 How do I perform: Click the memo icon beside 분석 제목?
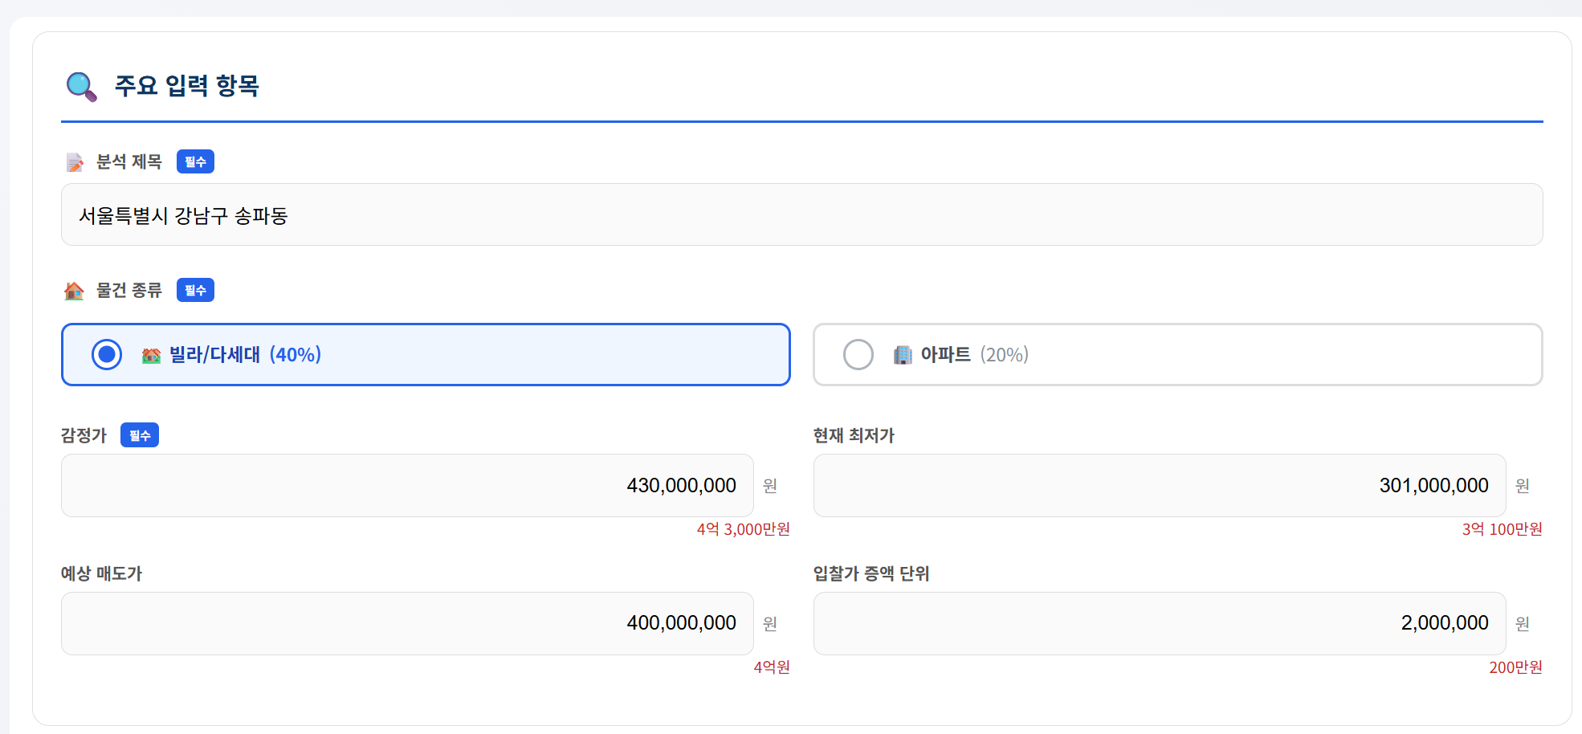pyautogui.click(x=75, y=162)
